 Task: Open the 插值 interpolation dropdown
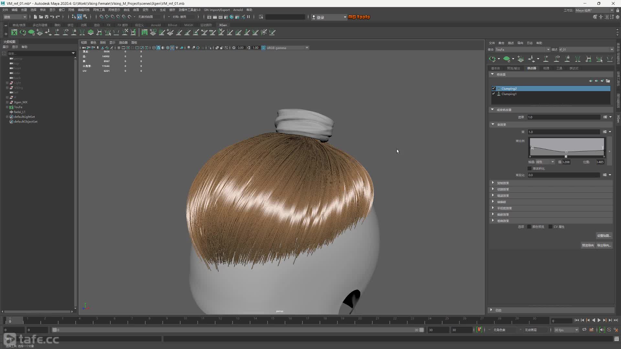coord(545,162)
